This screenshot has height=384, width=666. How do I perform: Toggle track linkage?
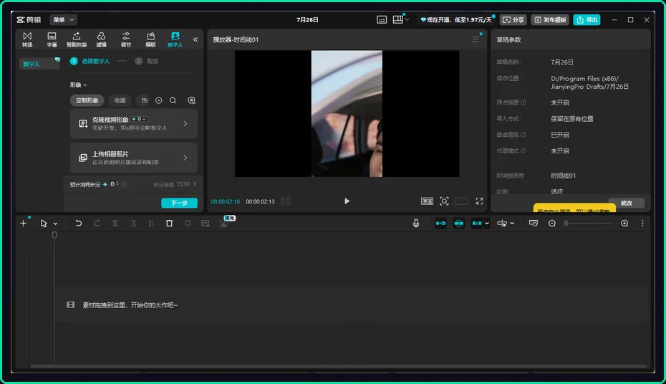coord(477,223)
